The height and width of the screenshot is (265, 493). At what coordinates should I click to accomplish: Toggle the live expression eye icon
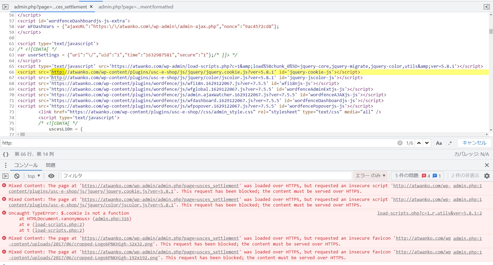click(x=51, y=176)
